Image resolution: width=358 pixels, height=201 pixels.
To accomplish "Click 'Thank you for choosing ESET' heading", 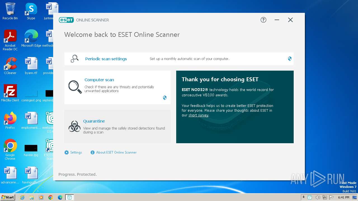I will coord(220,79).
